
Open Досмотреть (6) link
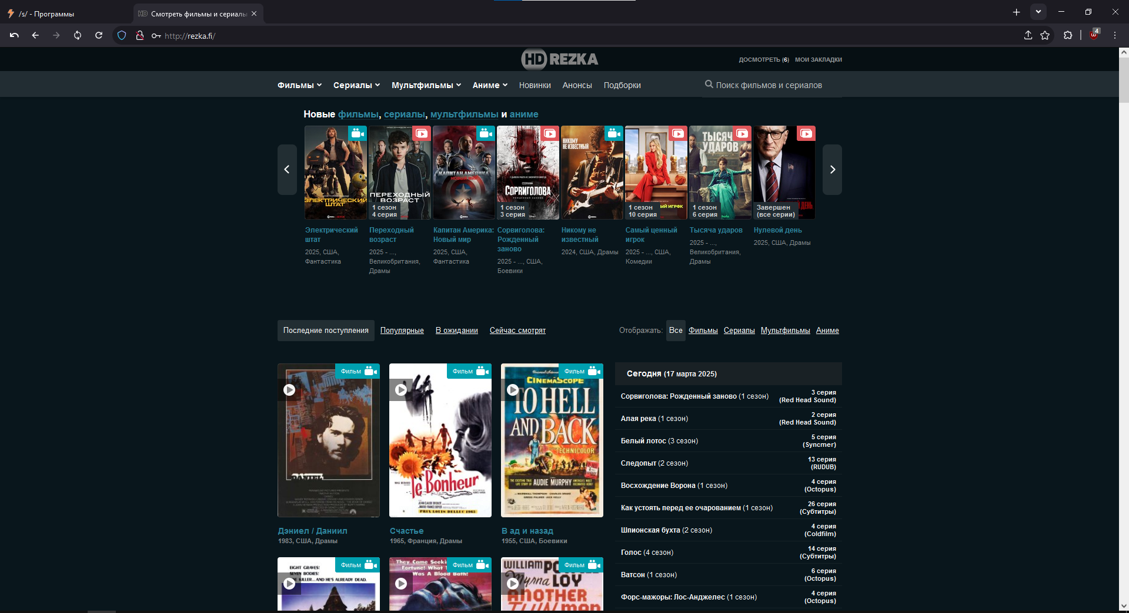tap(764, 60)
